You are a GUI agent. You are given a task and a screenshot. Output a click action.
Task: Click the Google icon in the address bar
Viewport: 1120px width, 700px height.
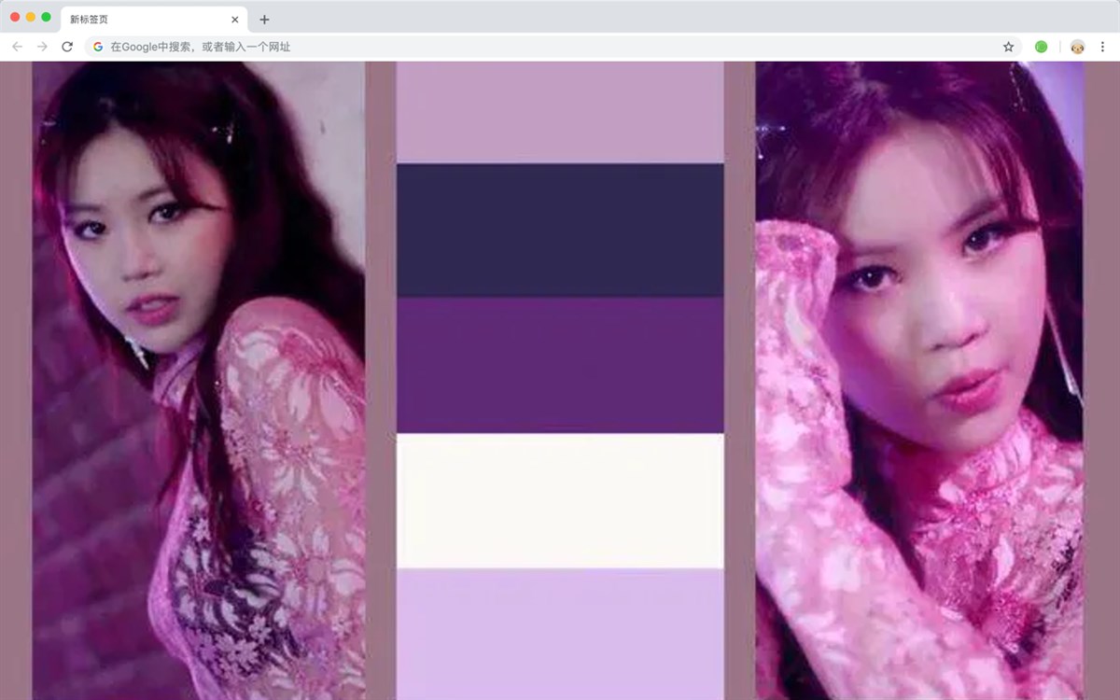pyautogui.click(x=98, y=47)
